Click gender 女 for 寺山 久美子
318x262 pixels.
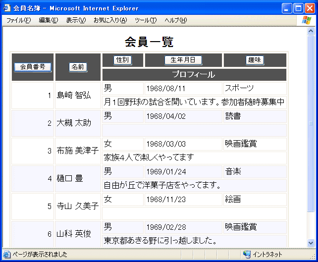coord(123,199)
